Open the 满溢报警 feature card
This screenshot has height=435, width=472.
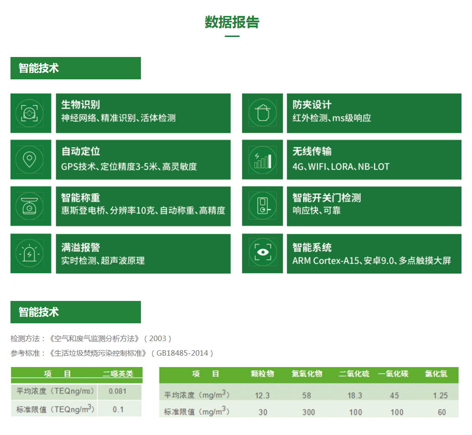(143, 253)
